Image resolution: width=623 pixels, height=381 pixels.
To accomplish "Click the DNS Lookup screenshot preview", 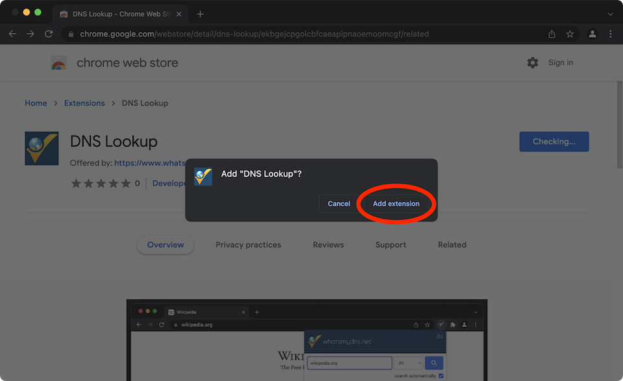I will [x=306, y=341].
